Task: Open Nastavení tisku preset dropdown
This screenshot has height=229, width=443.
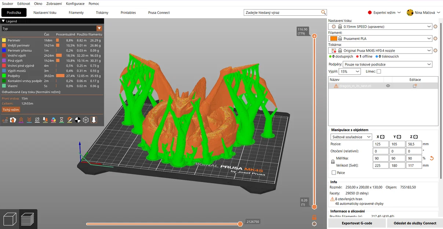Action: coord(380,26)
